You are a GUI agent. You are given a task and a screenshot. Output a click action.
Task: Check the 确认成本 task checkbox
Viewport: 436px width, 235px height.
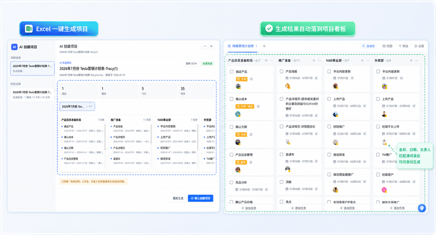point(232,99)
